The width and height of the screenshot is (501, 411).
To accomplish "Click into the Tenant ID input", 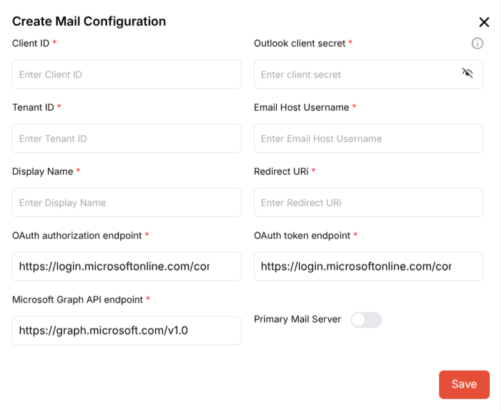I will pyautogui.click(x=127, y=139).
